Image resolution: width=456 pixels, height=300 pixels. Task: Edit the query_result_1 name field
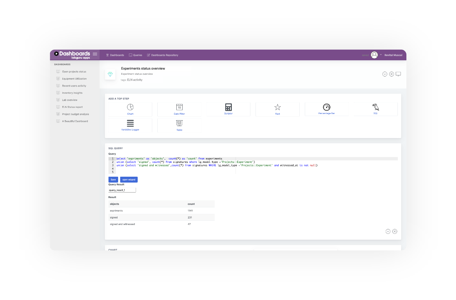(x=121, y=190)
